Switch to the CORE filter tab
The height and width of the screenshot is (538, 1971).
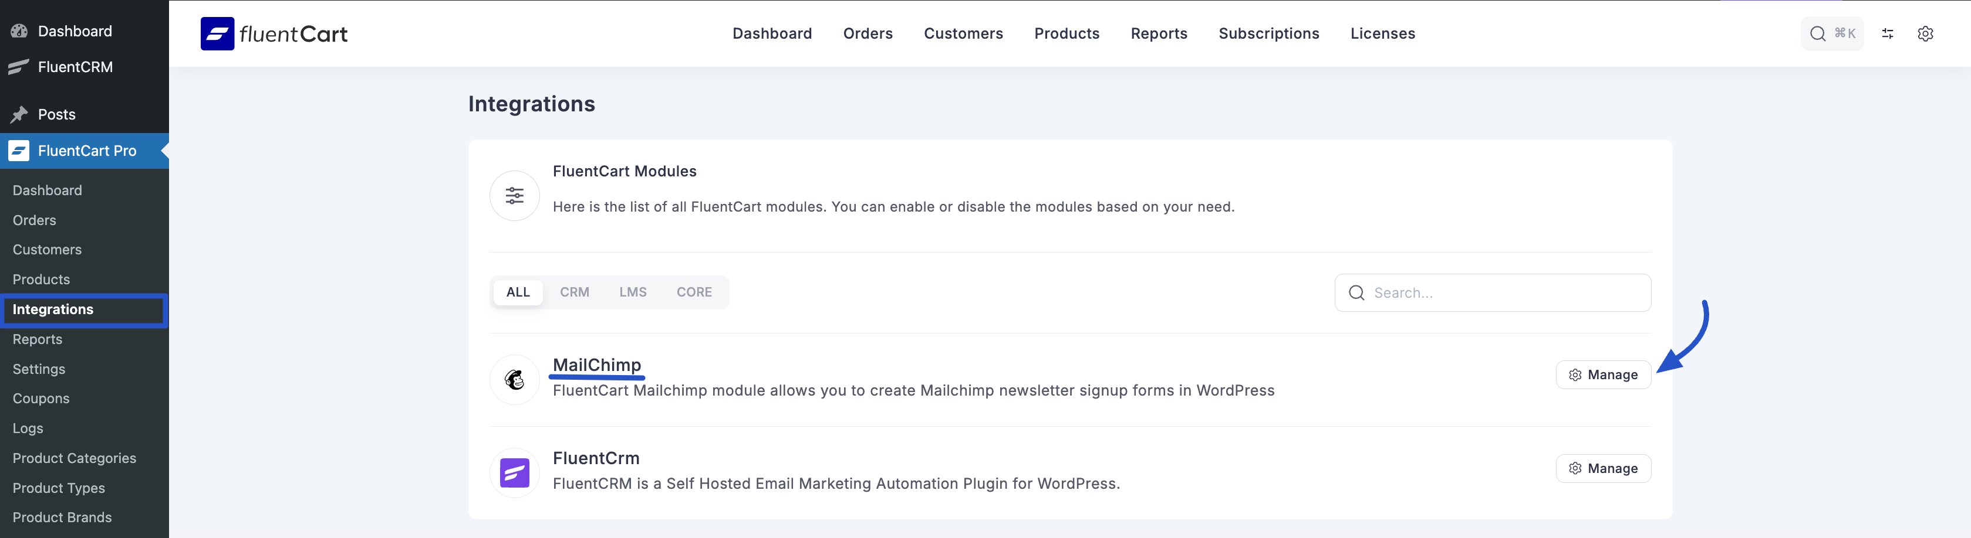click(694, 292)
